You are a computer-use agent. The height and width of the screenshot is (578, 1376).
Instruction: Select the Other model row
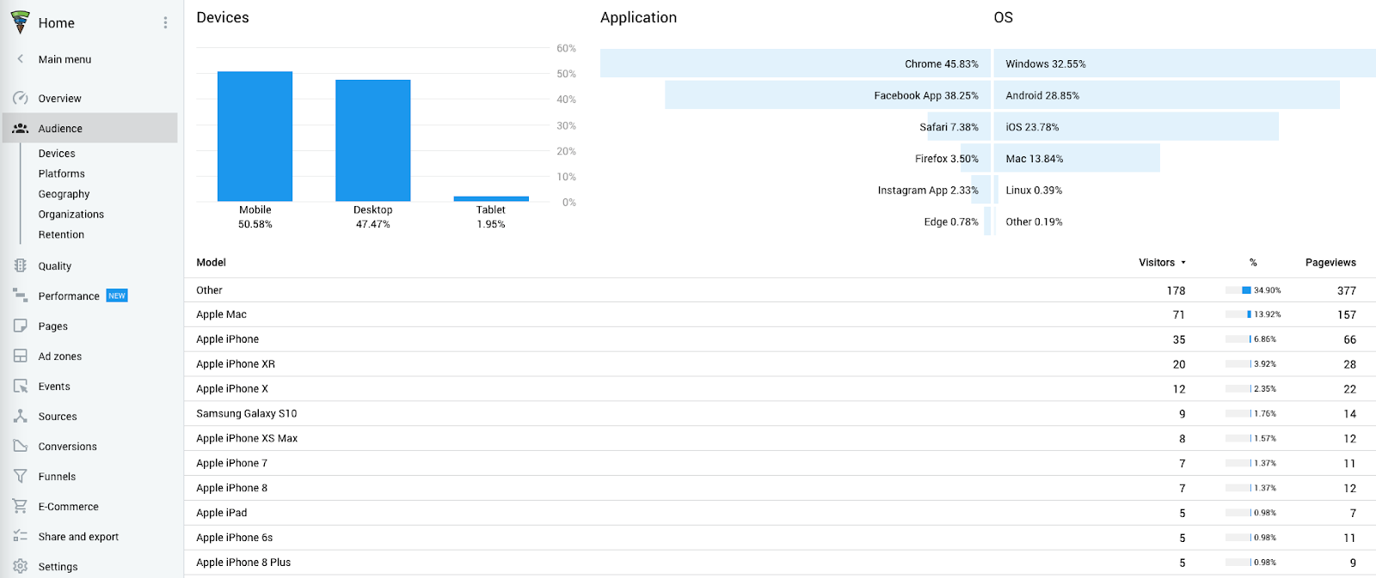(780, 290)
